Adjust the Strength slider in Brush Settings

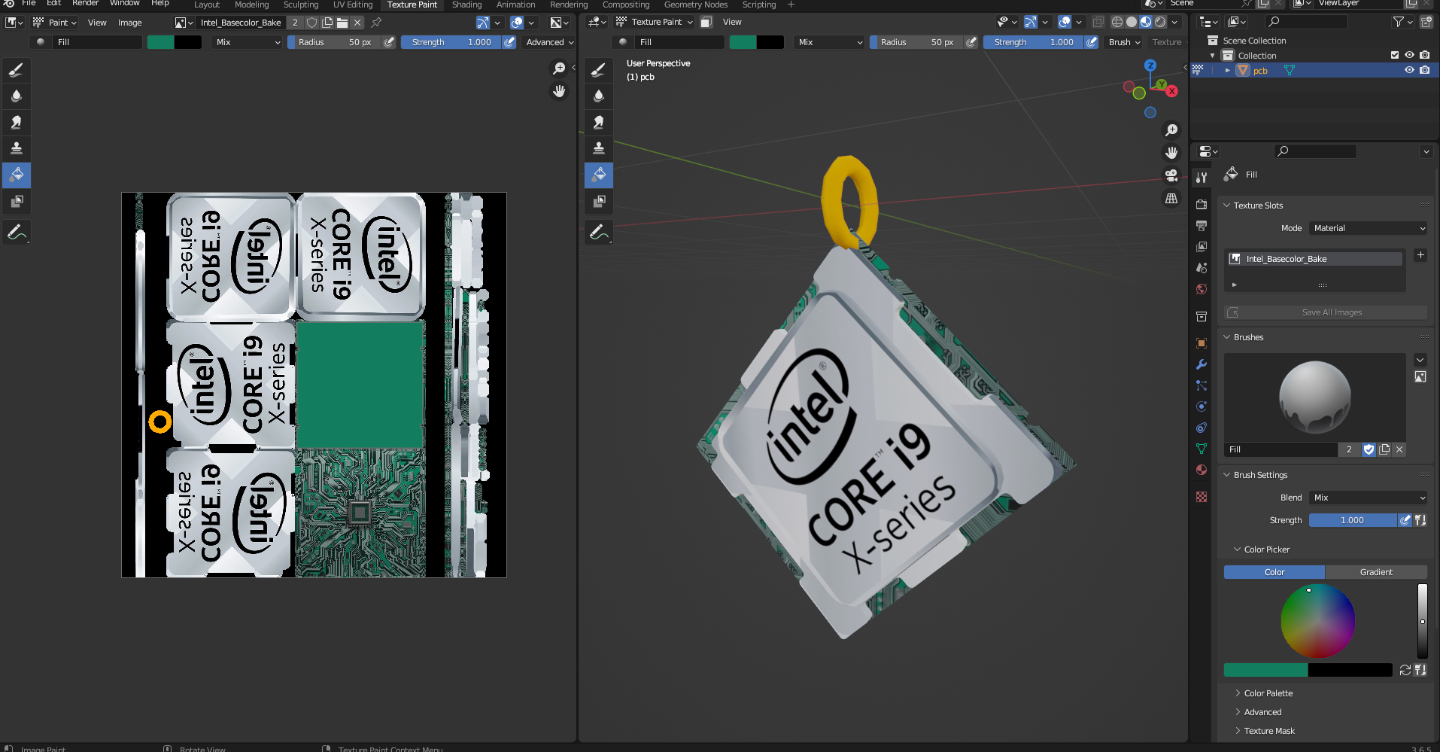pyautogui.click(x=1352, y=520)
